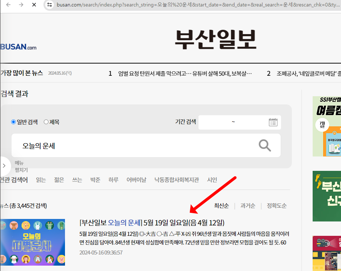Select related keyword 시인
Viewport: 341px width, 271px height.
(212, 180)
